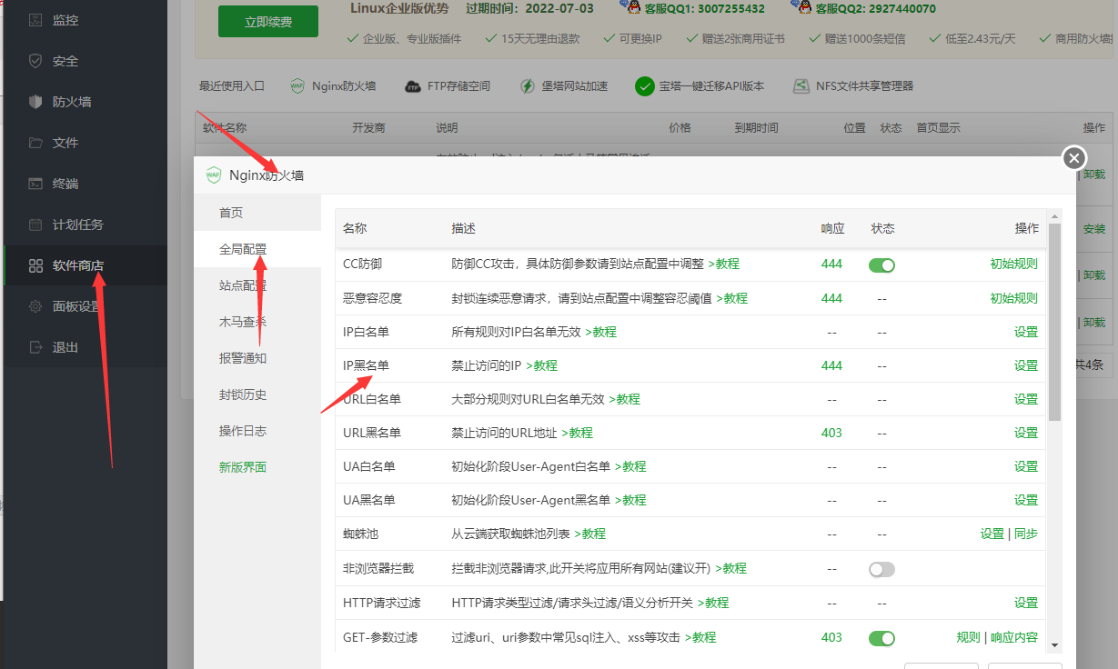The width and height of the screenshot is (1118, 669).
Task: Open the 封锁历史 tab
Action: tap(257, 394)
